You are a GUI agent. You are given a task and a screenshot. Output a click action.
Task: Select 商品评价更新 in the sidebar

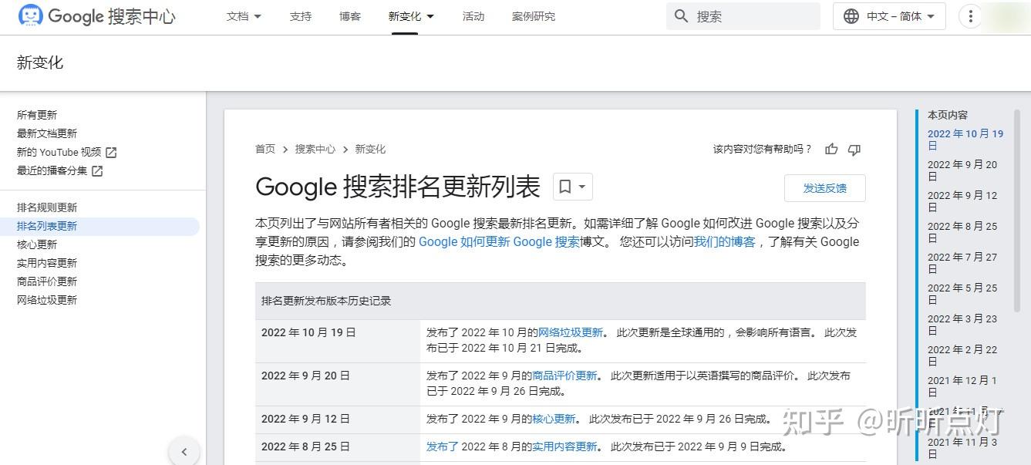47,281
